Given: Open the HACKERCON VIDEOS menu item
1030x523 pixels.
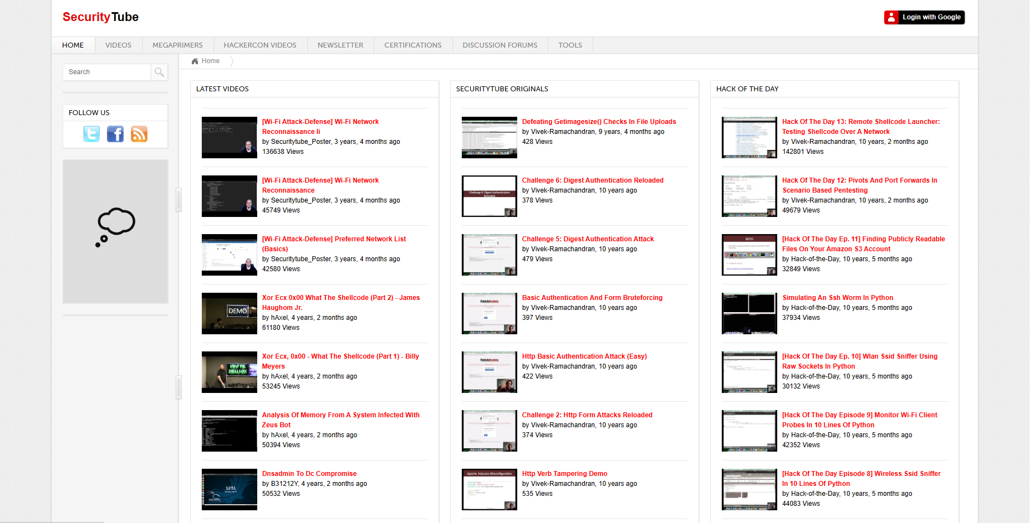Looking at the screenshot, I should (260, 45).
